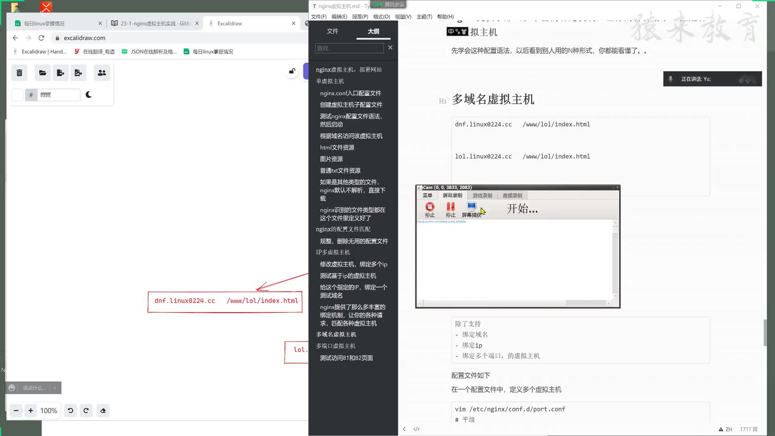Select the eraser icon at bottom toolbar
The width and height of the screenshot is (775, 436).
pos(103,411)
